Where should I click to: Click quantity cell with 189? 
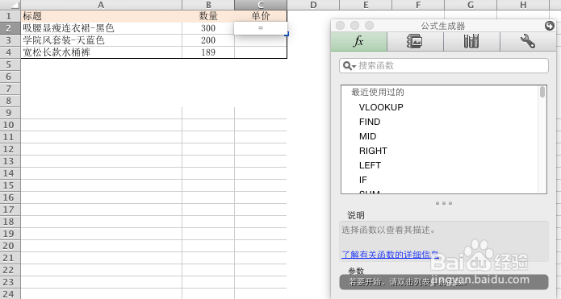point(208,52)
